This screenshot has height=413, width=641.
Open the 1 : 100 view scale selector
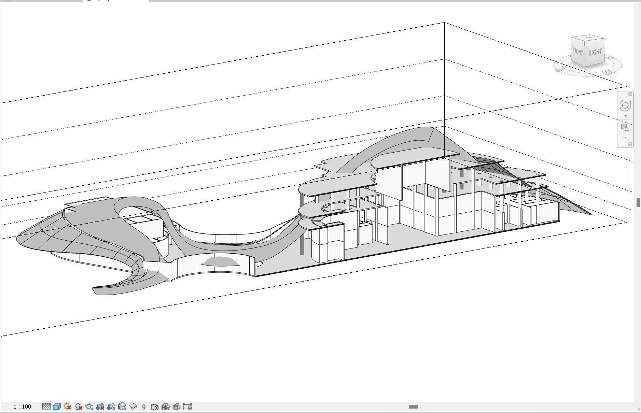click(22, 407)
